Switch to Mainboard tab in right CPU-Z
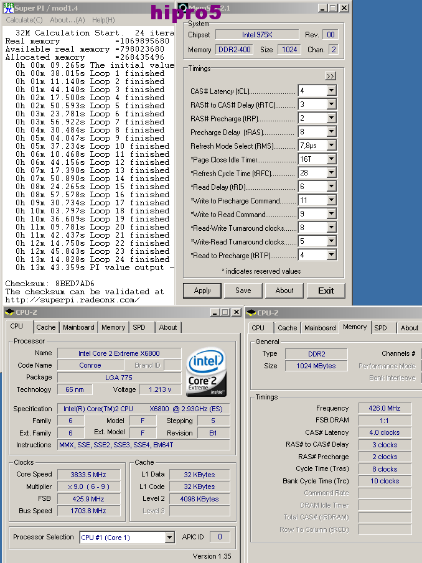This screenshot has width=422, height=563. click(320, 328)
